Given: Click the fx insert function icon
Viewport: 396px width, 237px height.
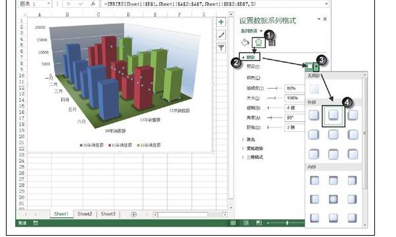Looking at the screenshot, I should coord(93,4).
